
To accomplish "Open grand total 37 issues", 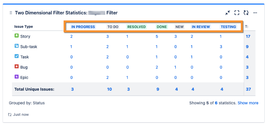I will tap(248, 89).
